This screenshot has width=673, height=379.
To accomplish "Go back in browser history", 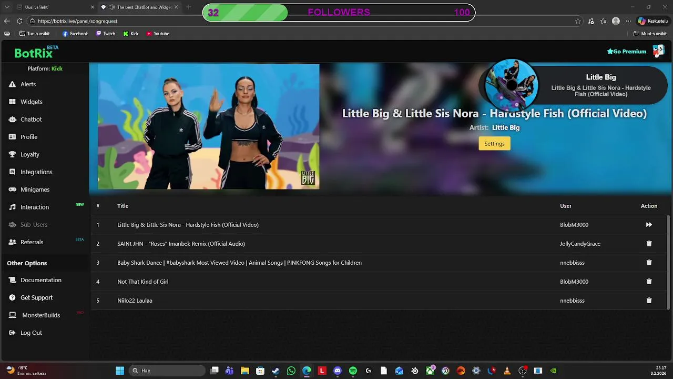I will (7, 21).
